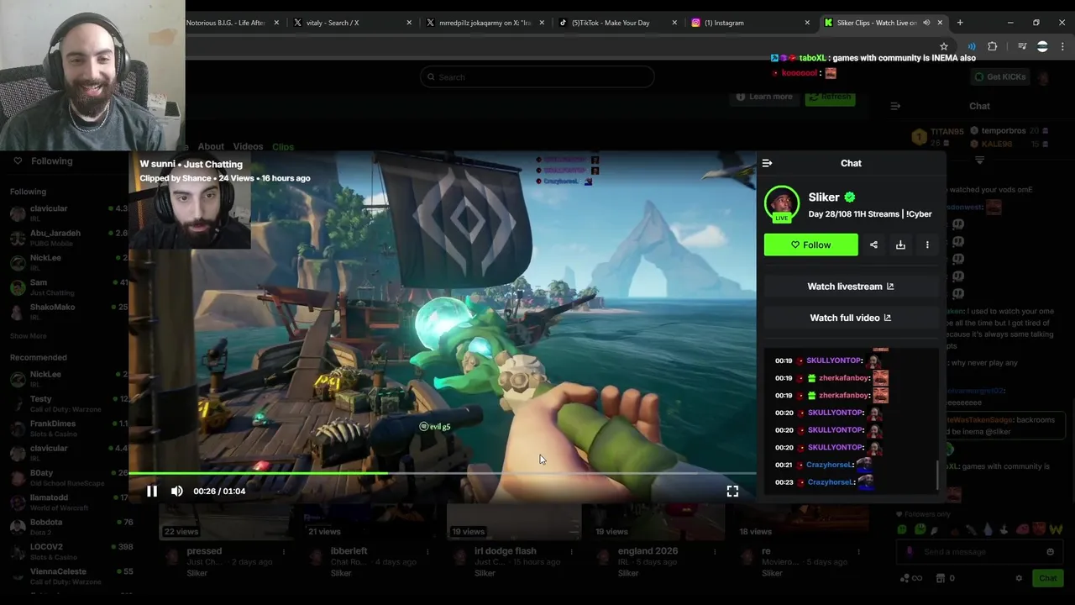The image size is (1075, 605).
Task: Switch to the Notorious B.I.G. Life After tab
Action: tap(233, 23)
